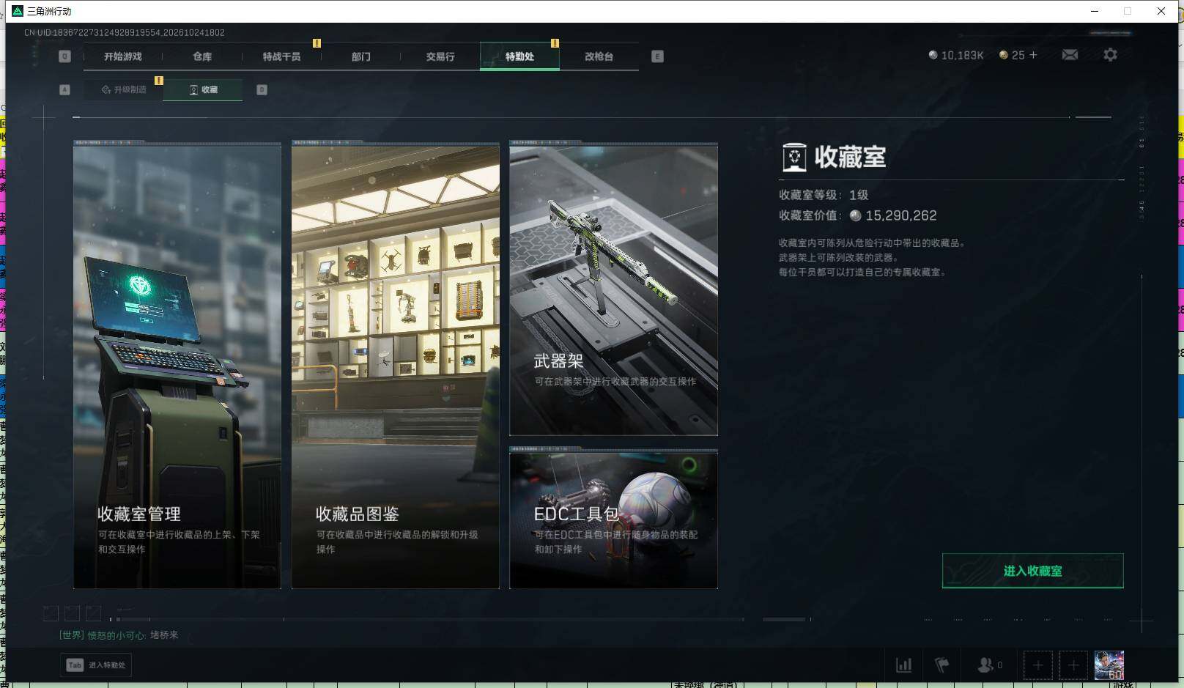Click the empty team slot beside player avatar
Image resolution: width=1184 pixels, height=688 pixels.
click(1073, 665)
